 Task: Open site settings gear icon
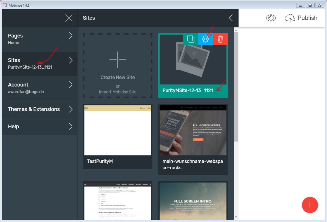(205, 39)
